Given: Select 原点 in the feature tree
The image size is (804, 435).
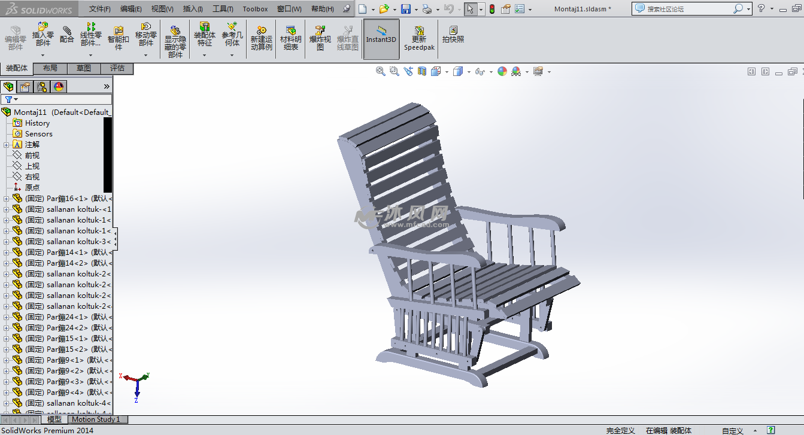Looking at the screenshot, I should (x=32, y=187).
